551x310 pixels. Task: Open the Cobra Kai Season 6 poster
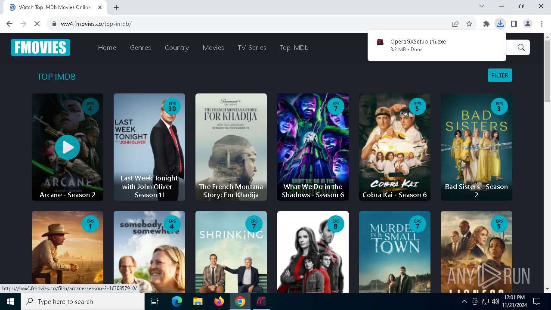pyautogui.click(x=395, y=147)
